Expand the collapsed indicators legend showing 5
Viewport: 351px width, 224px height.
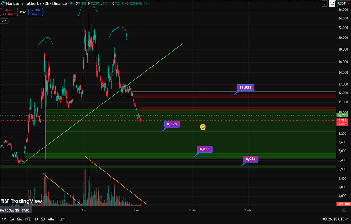(4, 21)
